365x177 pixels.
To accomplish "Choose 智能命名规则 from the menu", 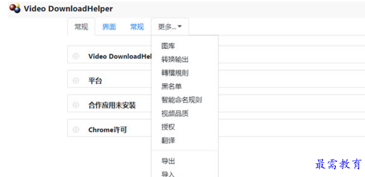I will point(182,100).
